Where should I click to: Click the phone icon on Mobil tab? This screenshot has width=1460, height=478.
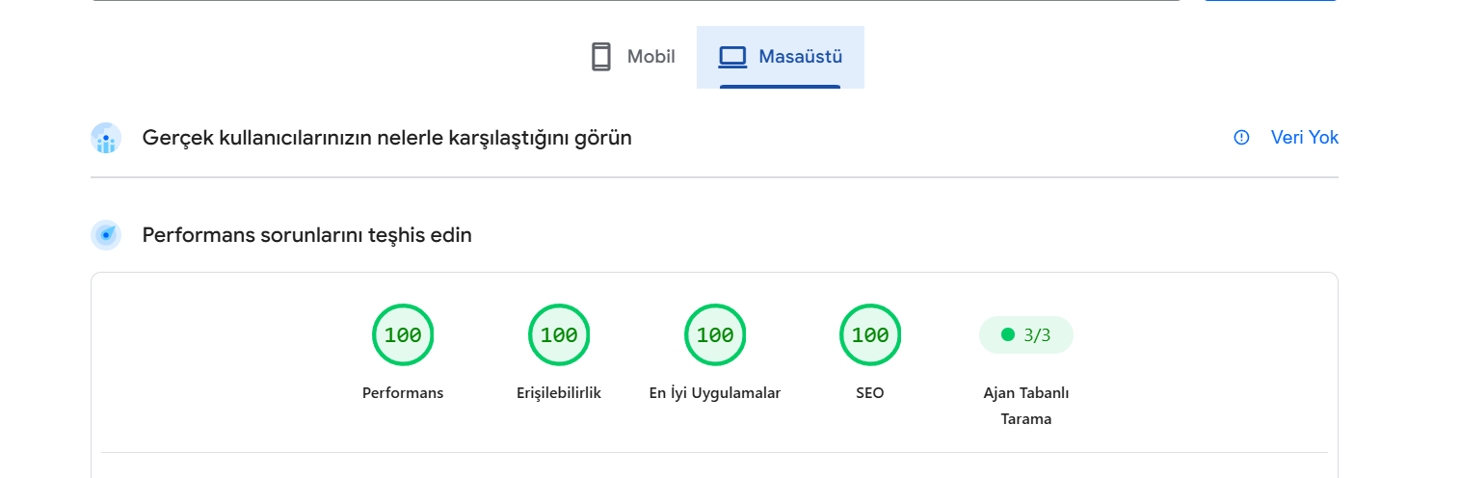click(x=601, y=57)
